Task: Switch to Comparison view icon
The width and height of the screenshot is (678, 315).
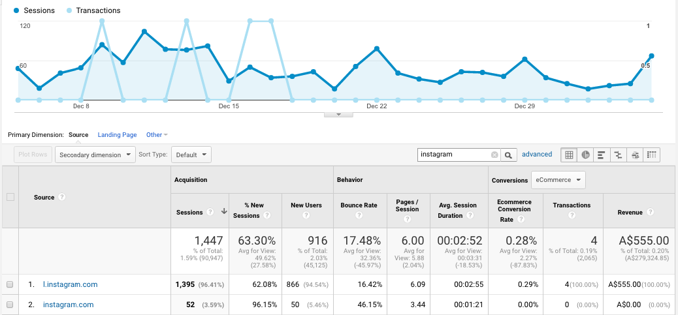Action: pos(619,155)
